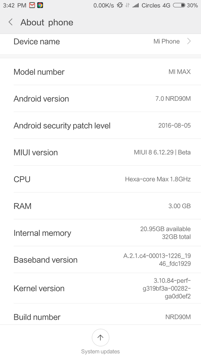This screenshot has height=358, width=201.
Task: Tap the System updates circular arrow icon
Action: (x=100, y=337)
